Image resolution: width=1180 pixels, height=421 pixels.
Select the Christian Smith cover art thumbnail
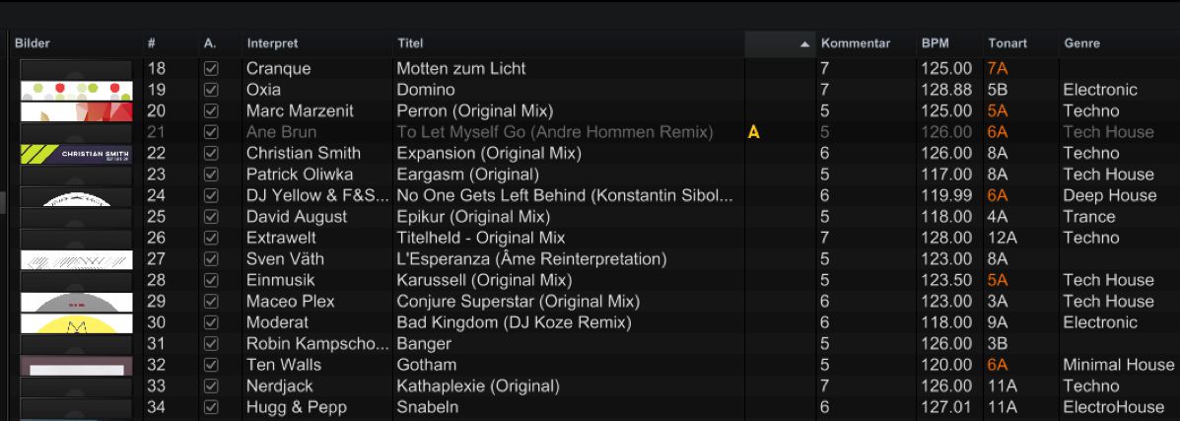point(76,154)
